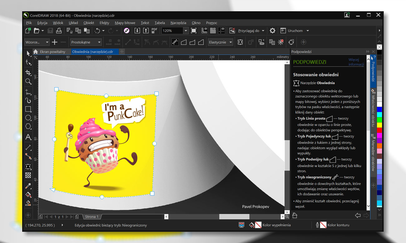Pick the Parallel Dimension tool
This screenshot has height=243, width=406.
pos(28,147)
